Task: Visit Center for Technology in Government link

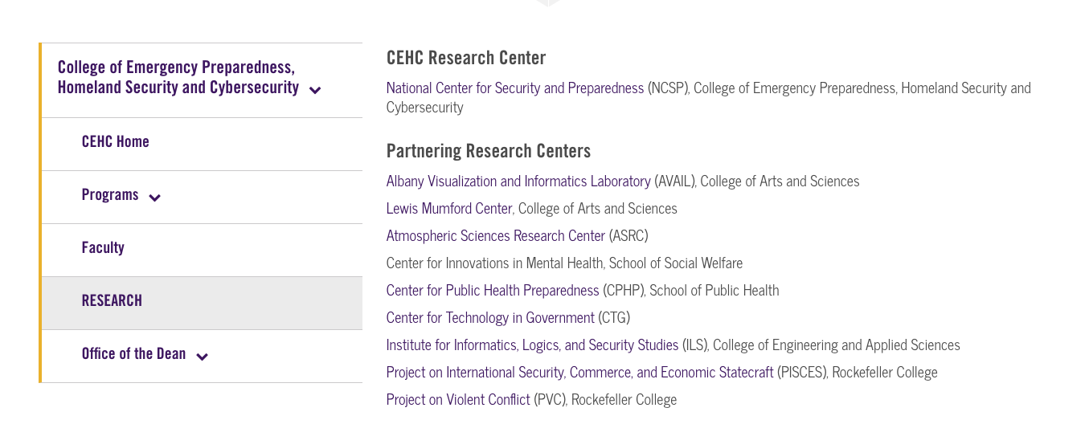Action: (x=490, y=318)
